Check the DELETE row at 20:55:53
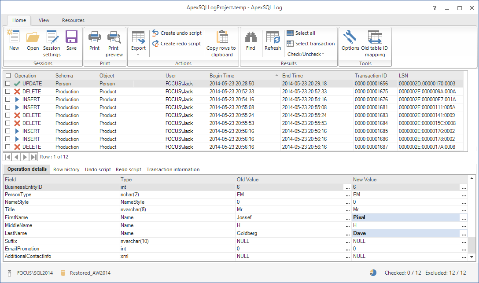Viewport: 479px width, 283px height. 8,123
